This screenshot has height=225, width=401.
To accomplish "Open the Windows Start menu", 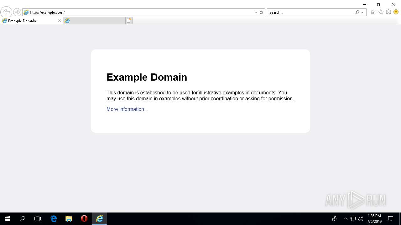I will coord(8,219).
